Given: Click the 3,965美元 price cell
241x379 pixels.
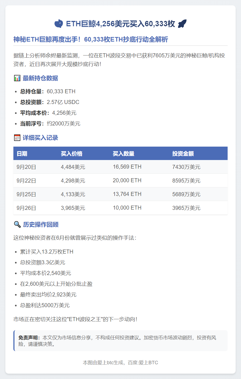Looking at the screenshot, I should pyautogui.click(x=73, y=208).
